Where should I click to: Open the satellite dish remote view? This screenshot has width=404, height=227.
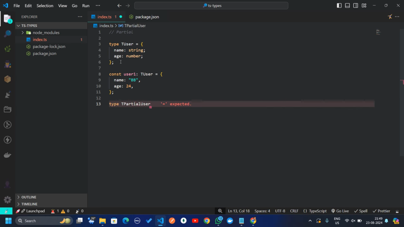pos(8,94)
